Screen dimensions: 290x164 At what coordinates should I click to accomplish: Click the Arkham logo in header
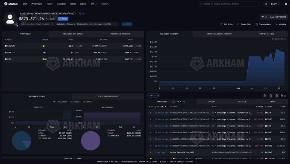pyautogui.click(x=11, y=4)
